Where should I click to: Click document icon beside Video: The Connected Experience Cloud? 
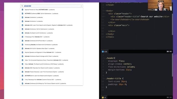(22, 60)
